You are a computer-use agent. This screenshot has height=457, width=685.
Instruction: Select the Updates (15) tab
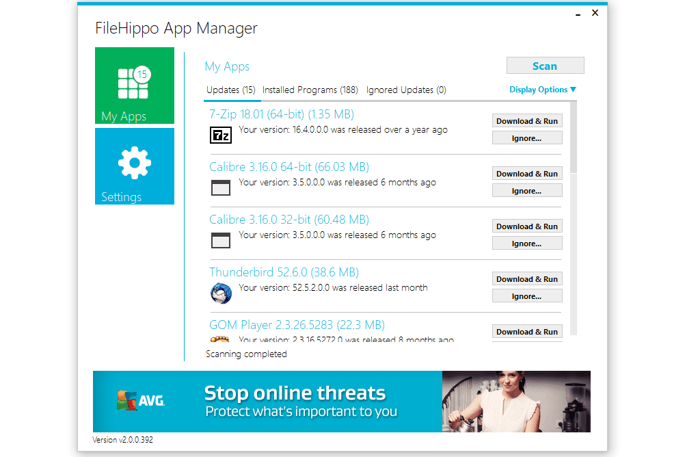pos(230,90)
